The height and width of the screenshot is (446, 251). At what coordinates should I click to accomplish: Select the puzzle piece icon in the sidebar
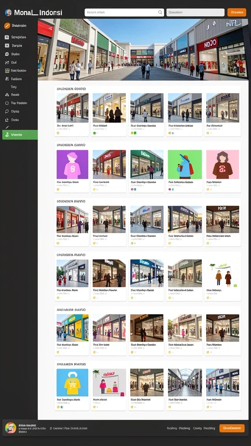7,79
